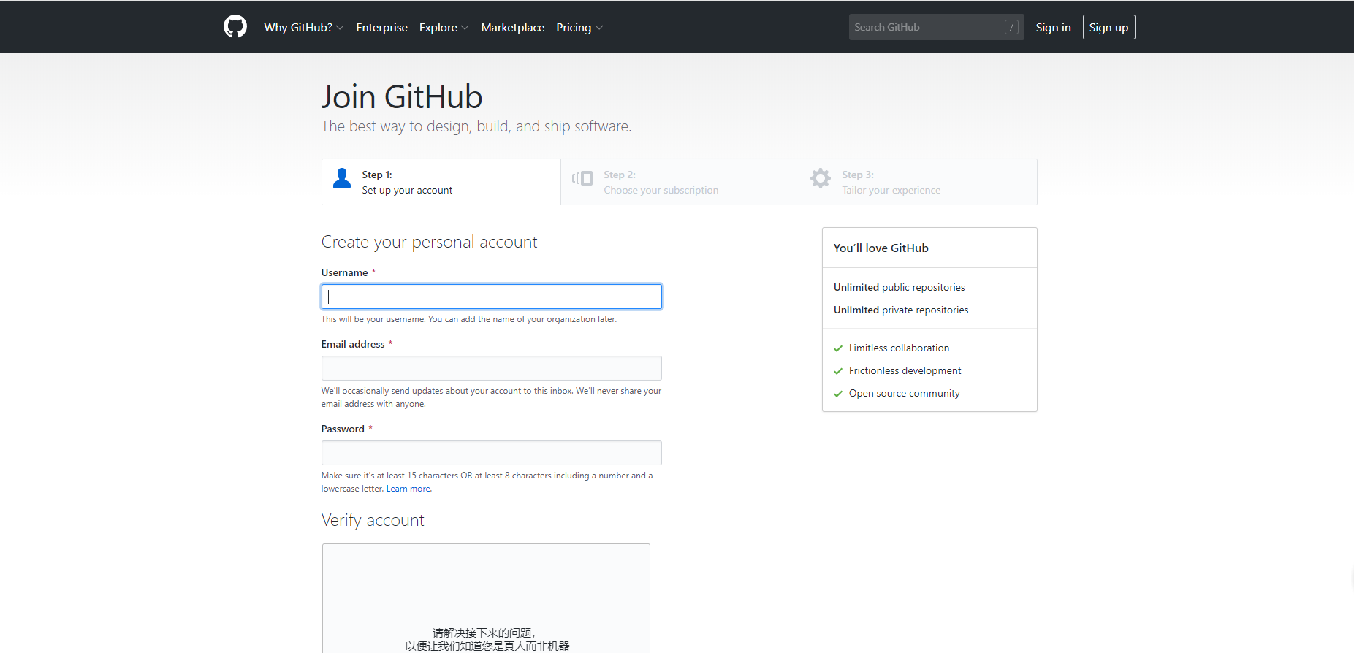Click the Step 2 subscription icon
The image size is (1354, 653).
pos(582,178)
